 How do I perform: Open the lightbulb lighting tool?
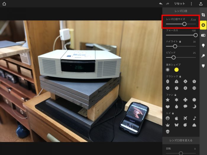[203, 45]
